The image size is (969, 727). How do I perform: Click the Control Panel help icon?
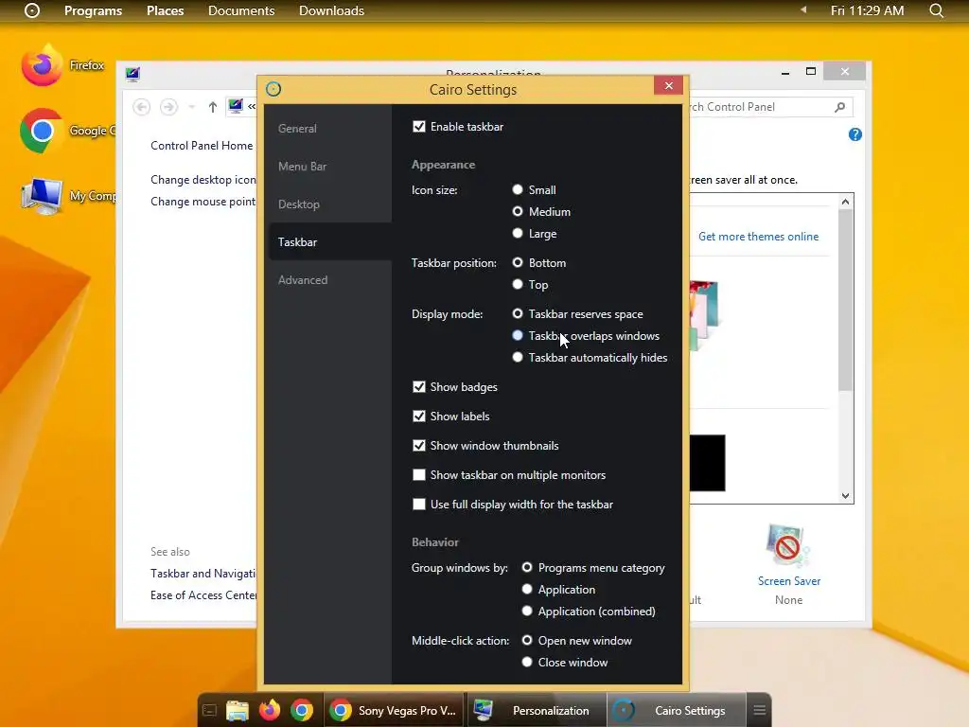point(855,134)
